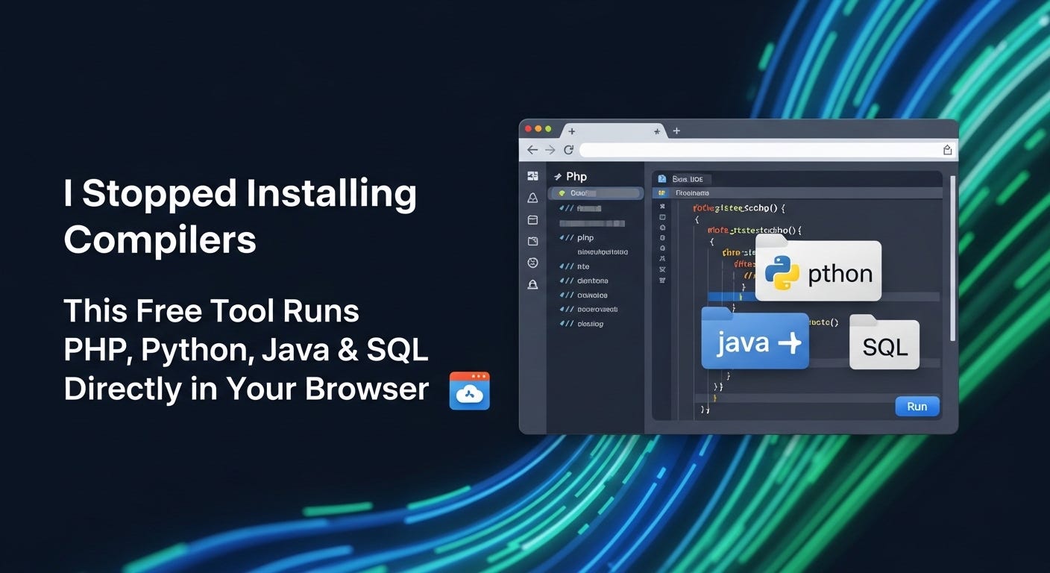Click the editor's vertical scrollbar

952,260
